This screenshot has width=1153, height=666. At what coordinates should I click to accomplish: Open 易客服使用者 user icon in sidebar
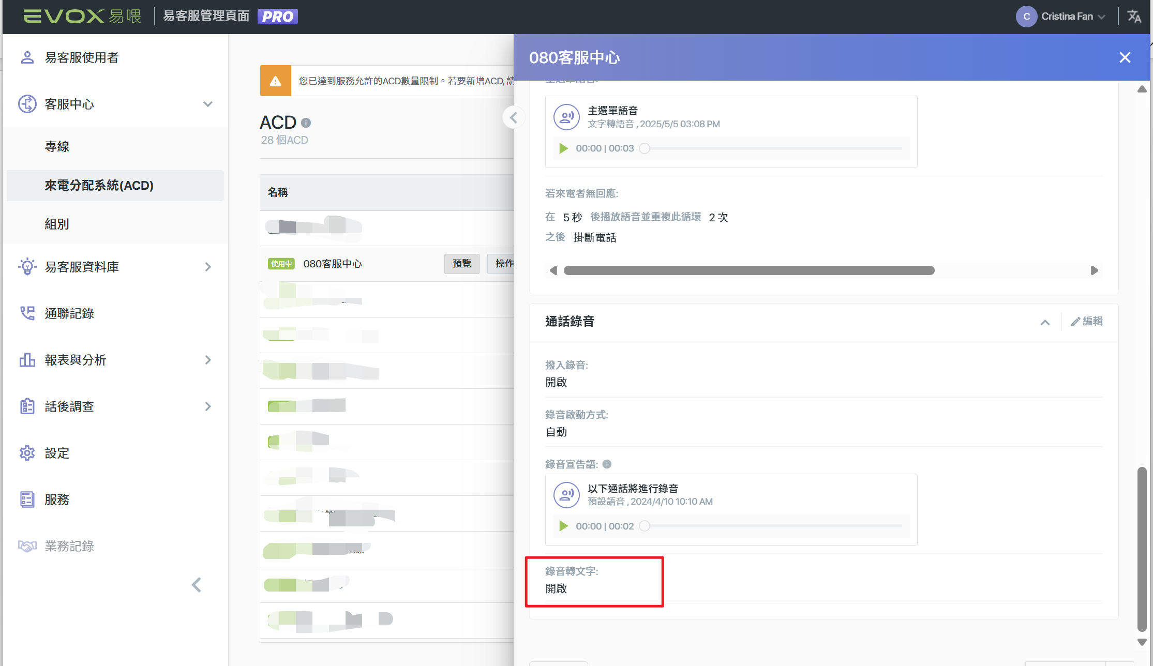(x=27, y=57)
